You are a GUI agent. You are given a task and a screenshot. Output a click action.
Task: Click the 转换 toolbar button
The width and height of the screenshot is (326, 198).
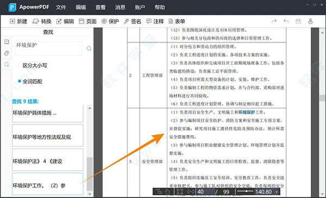point(42,21)
